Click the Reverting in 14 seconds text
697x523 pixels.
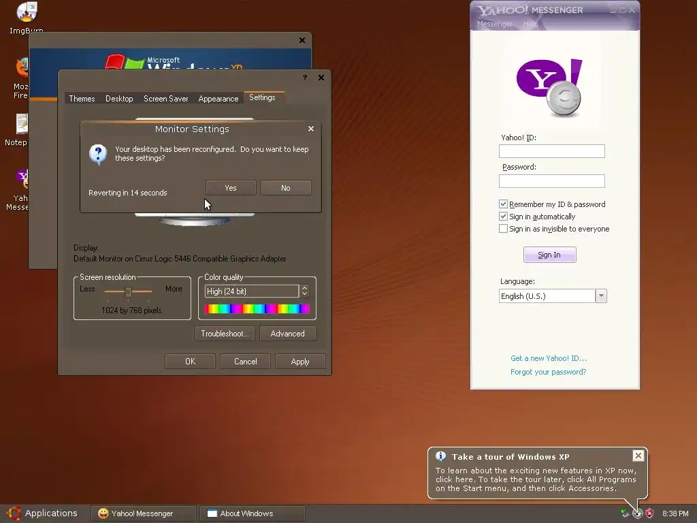tap(128, 193)
